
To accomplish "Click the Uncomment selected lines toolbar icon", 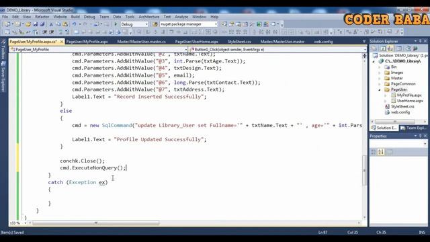I will pos(67,32).
